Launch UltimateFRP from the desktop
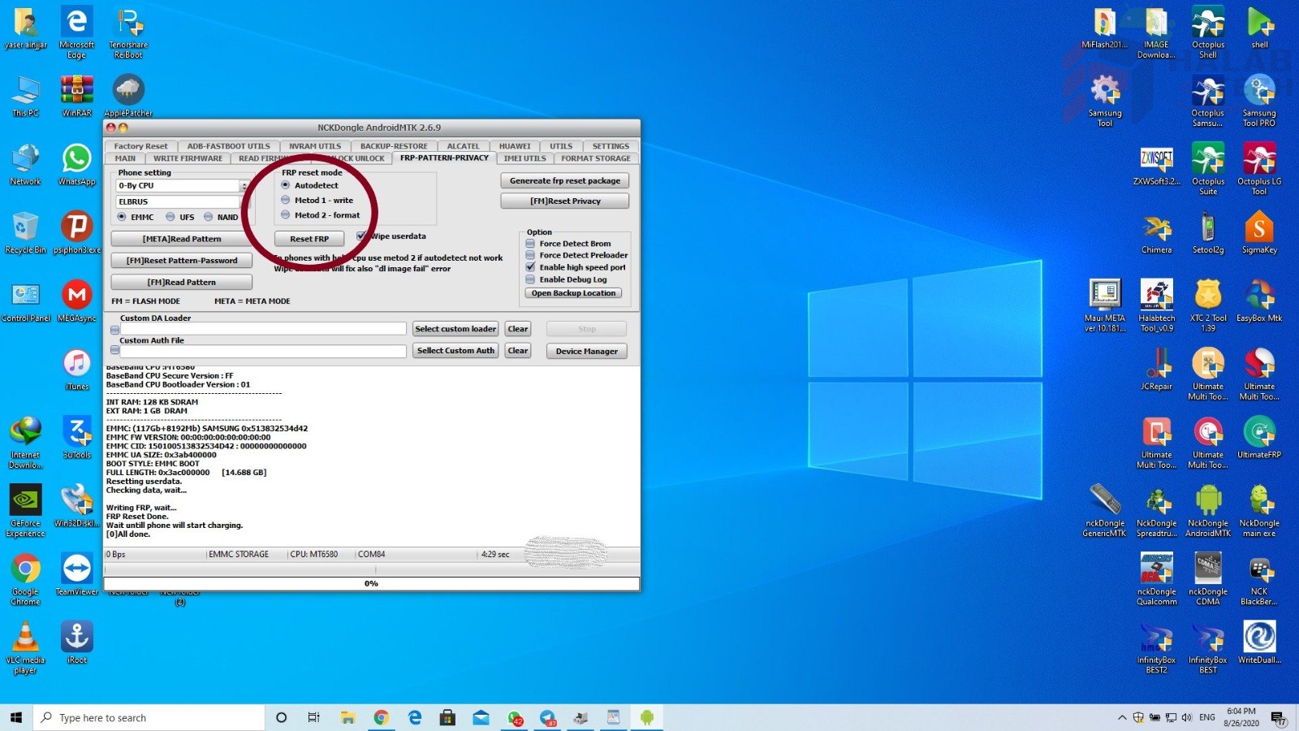 [1259, 437]
